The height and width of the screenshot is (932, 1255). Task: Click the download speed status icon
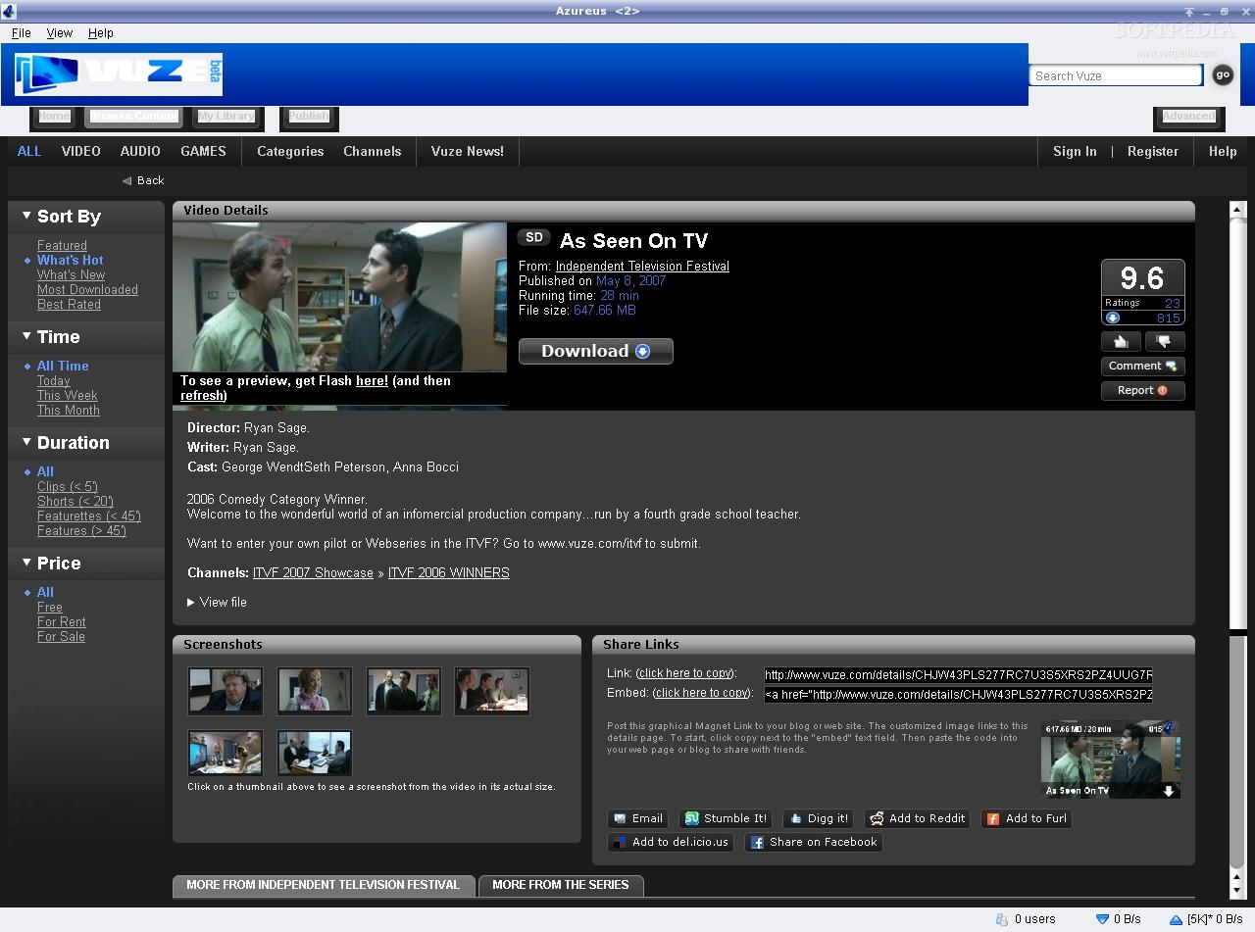(x=1102, y=919)
